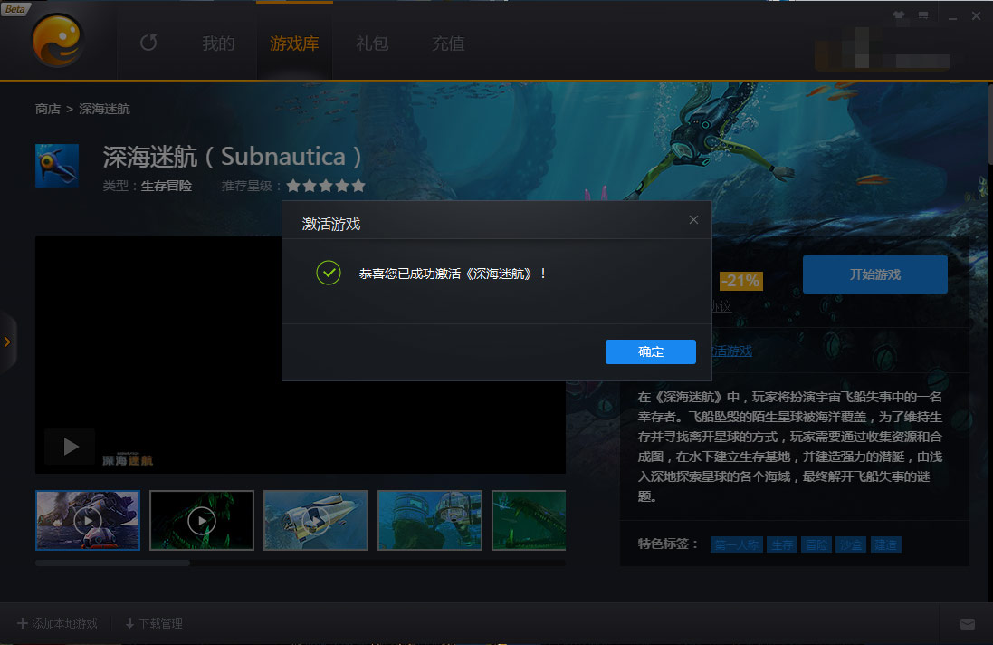Open the main menu icon in the title bar

[923, 16]
